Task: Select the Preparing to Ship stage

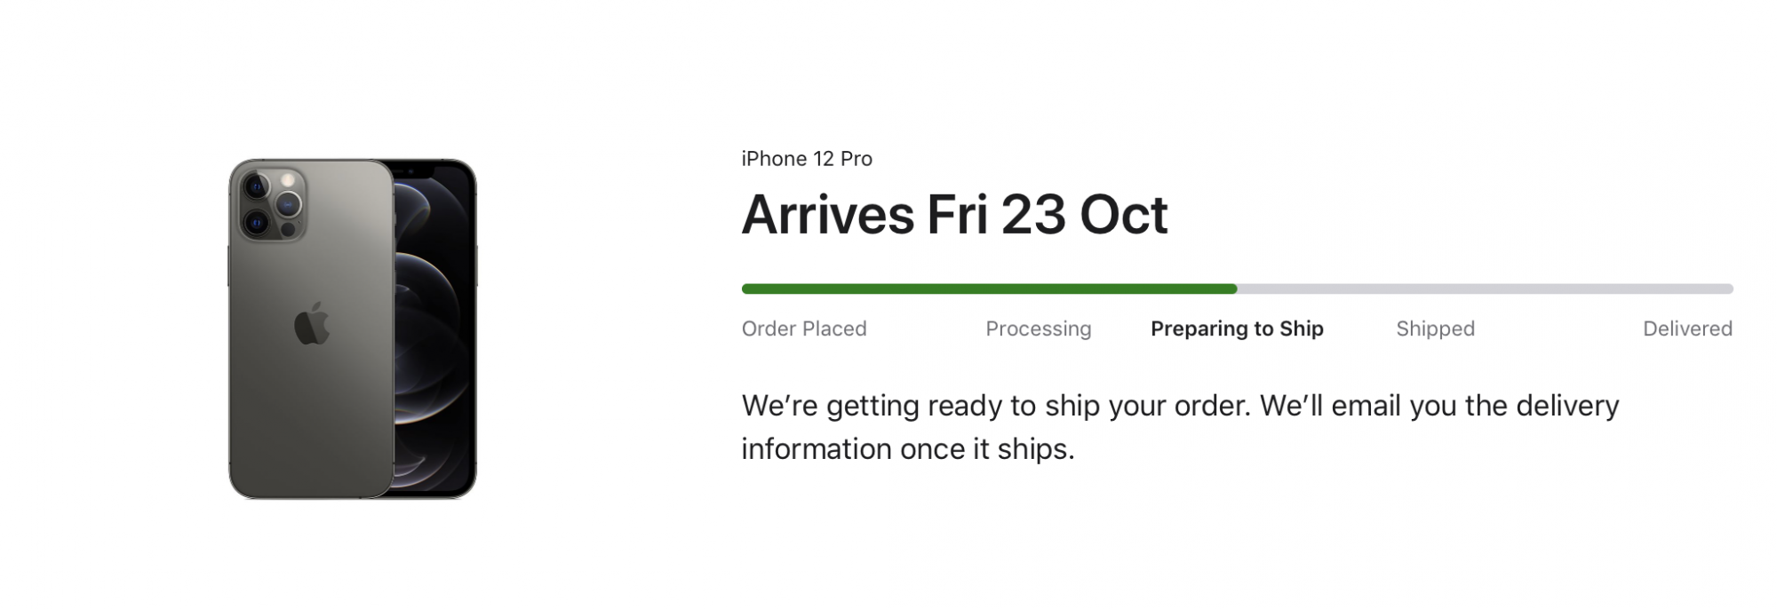Action: [x=1237, y=328]
